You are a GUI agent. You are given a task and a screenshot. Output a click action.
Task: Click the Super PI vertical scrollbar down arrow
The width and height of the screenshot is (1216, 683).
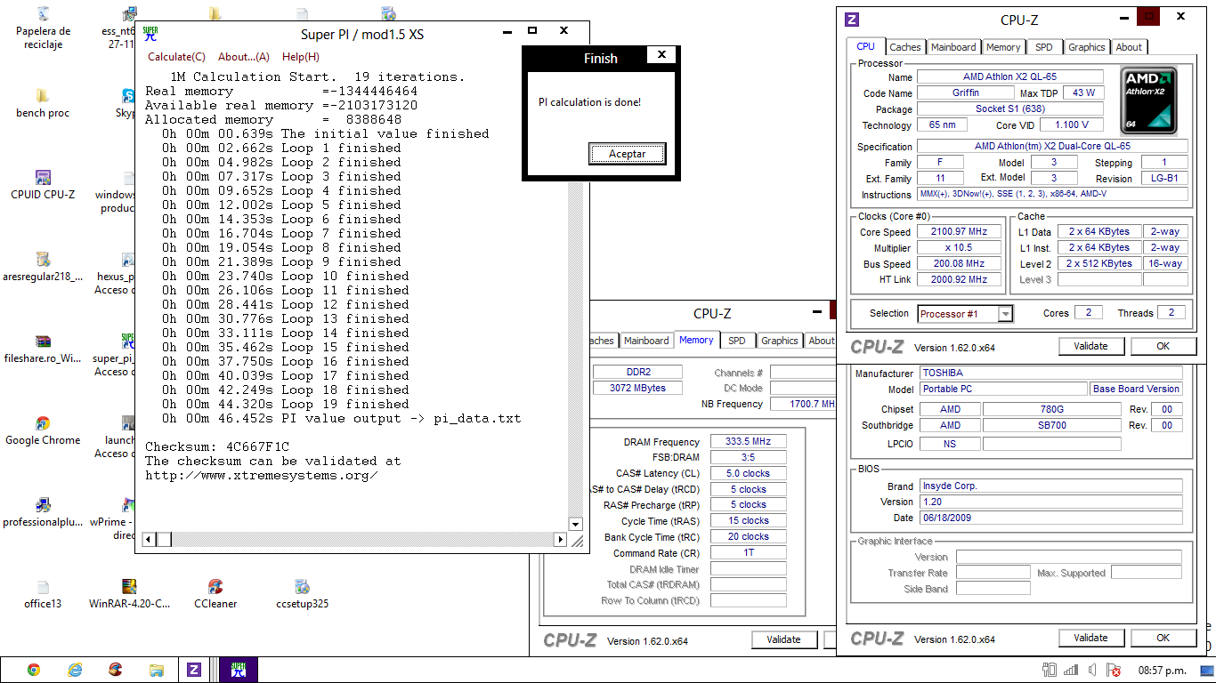pos(575,525)
